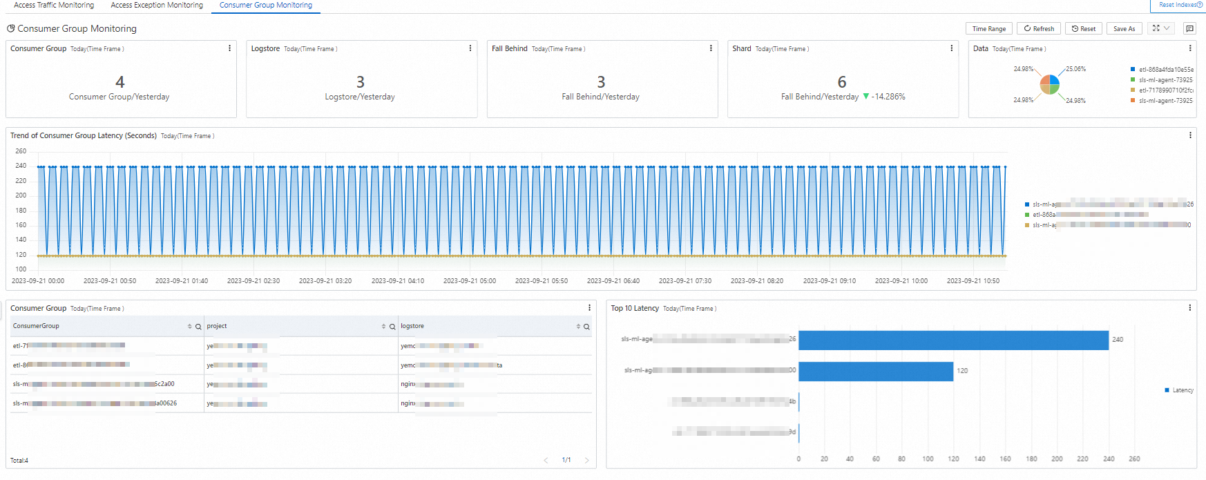Click the blue slice of the Data pie
The height and width of the screenshot is (480, 1206).
[1055, 79]
